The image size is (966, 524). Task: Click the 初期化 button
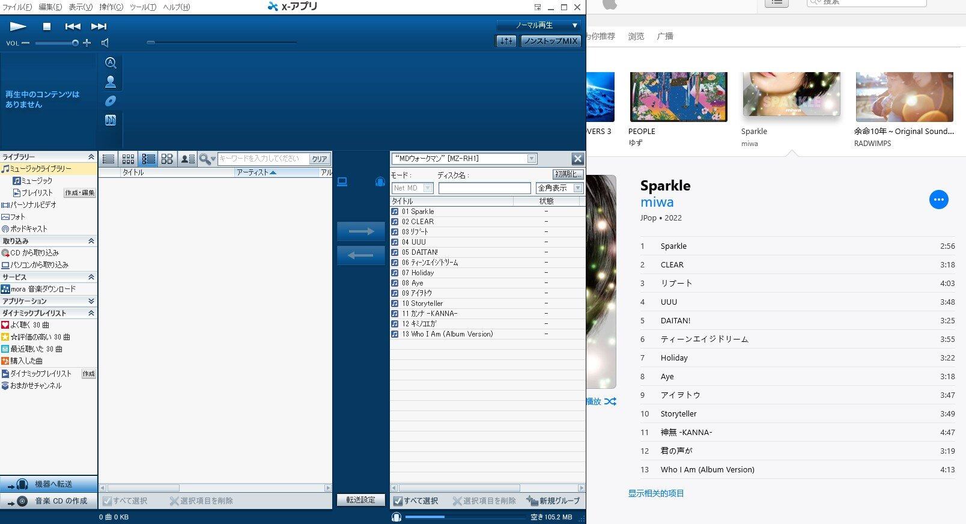(x=568, y=174)
